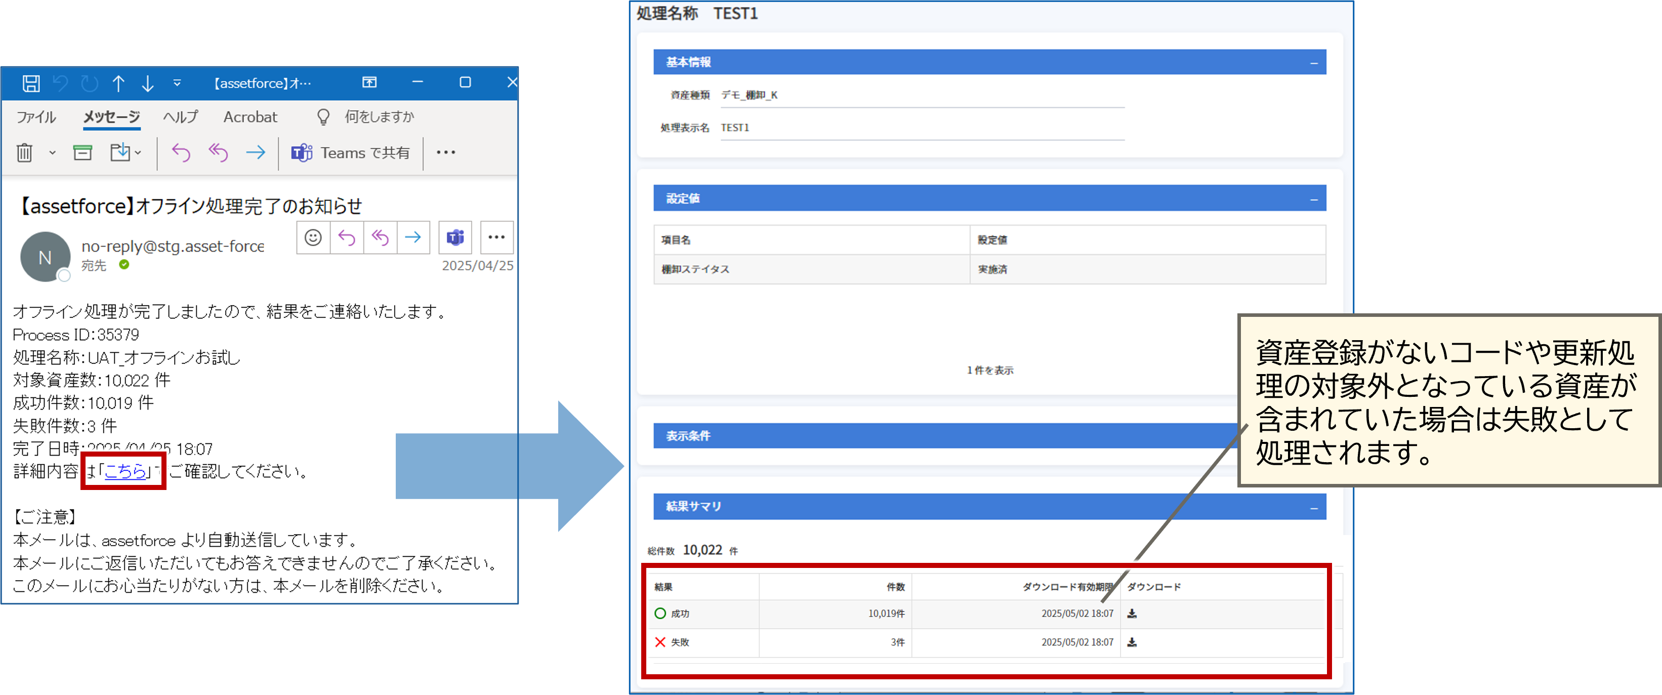The width and height of the screenshot is (1662, 695).
Task: Forward using the message header arrow icon
Action: click(413, 237)
